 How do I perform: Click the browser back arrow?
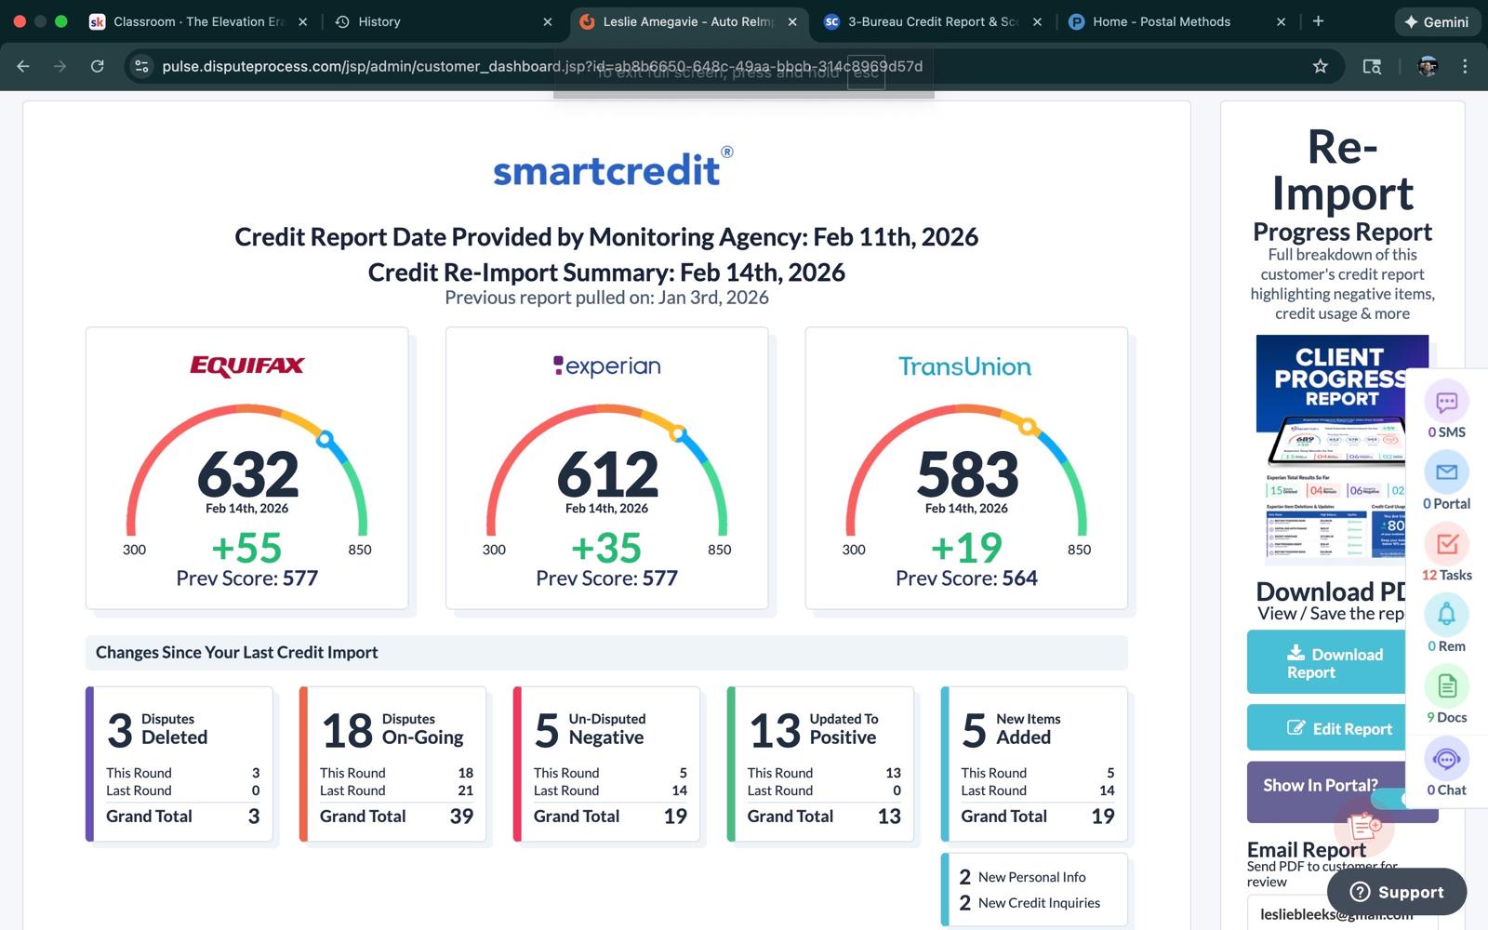coord(23,66)
